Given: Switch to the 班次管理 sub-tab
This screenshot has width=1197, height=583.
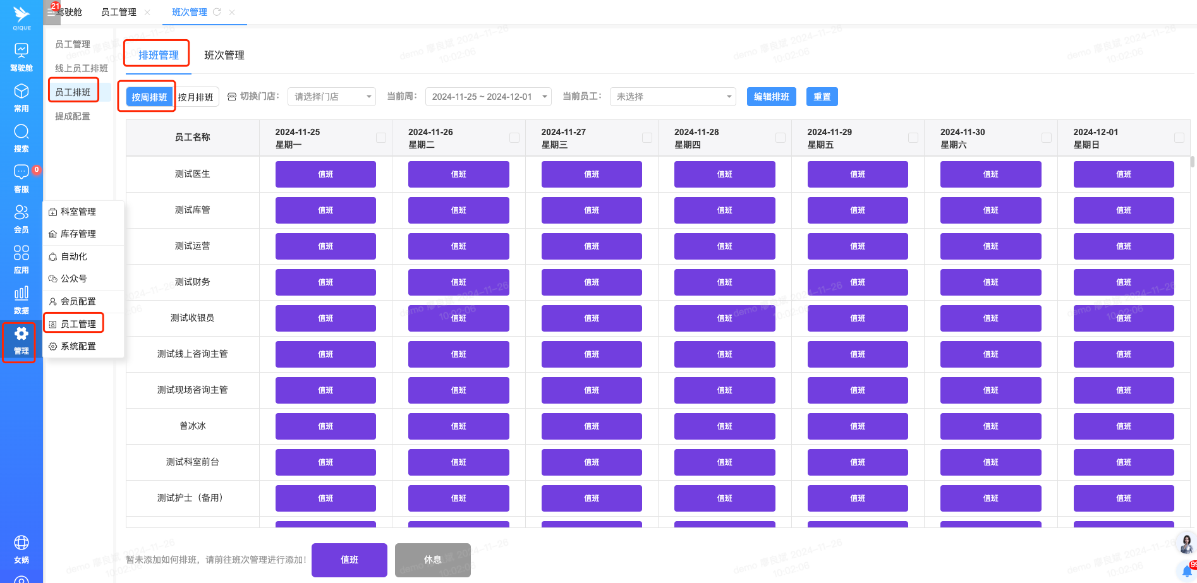Looking at the screenshot, I should [x=224, y=55].
